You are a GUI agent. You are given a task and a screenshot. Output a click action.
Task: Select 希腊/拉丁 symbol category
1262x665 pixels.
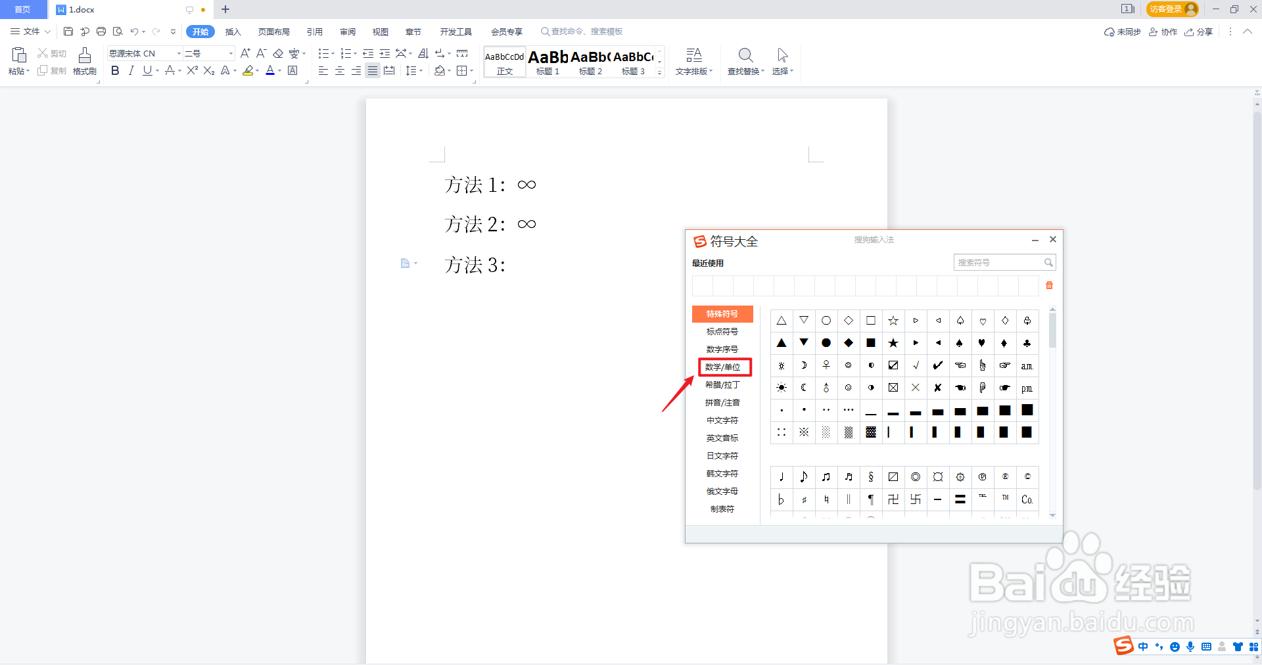722,384
